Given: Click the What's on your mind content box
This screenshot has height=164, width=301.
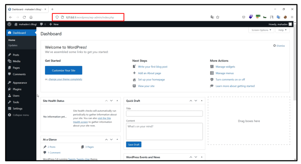Looking at the screenshot, I should (x=164, y=131).
